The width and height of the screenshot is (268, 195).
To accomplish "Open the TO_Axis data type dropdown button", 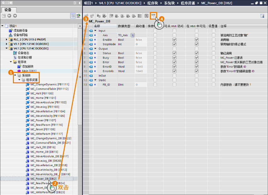I will [133, 35].
